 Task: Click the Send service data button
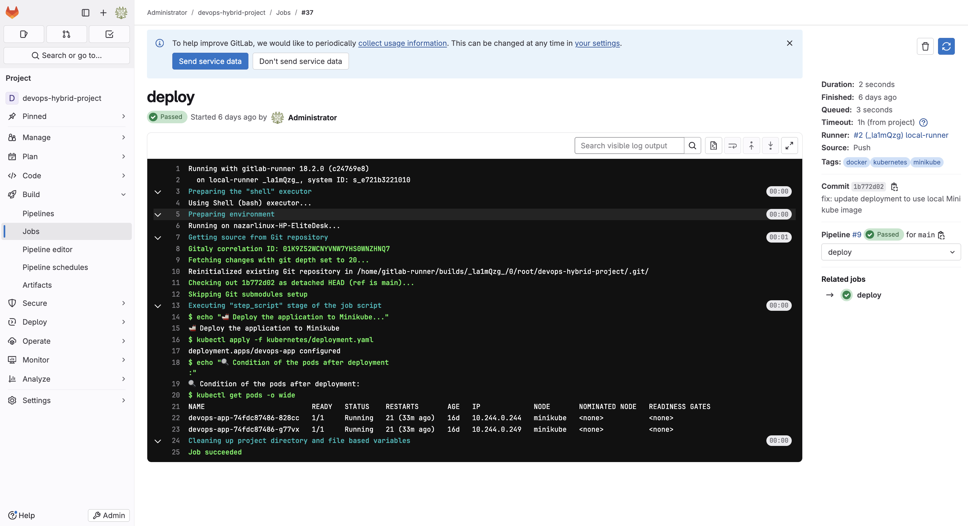point(210,61)
